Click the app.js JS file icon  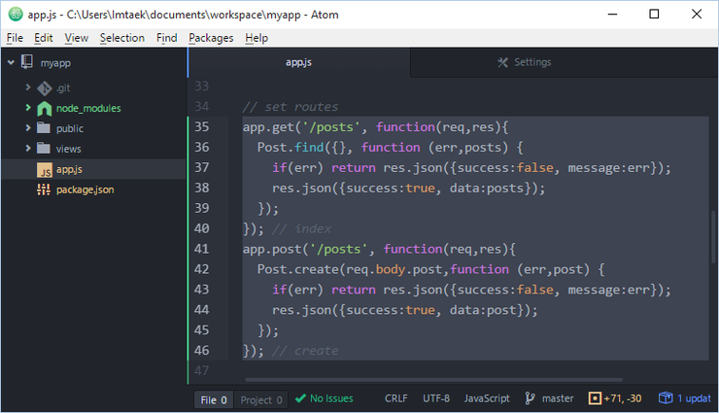point(45,170)
